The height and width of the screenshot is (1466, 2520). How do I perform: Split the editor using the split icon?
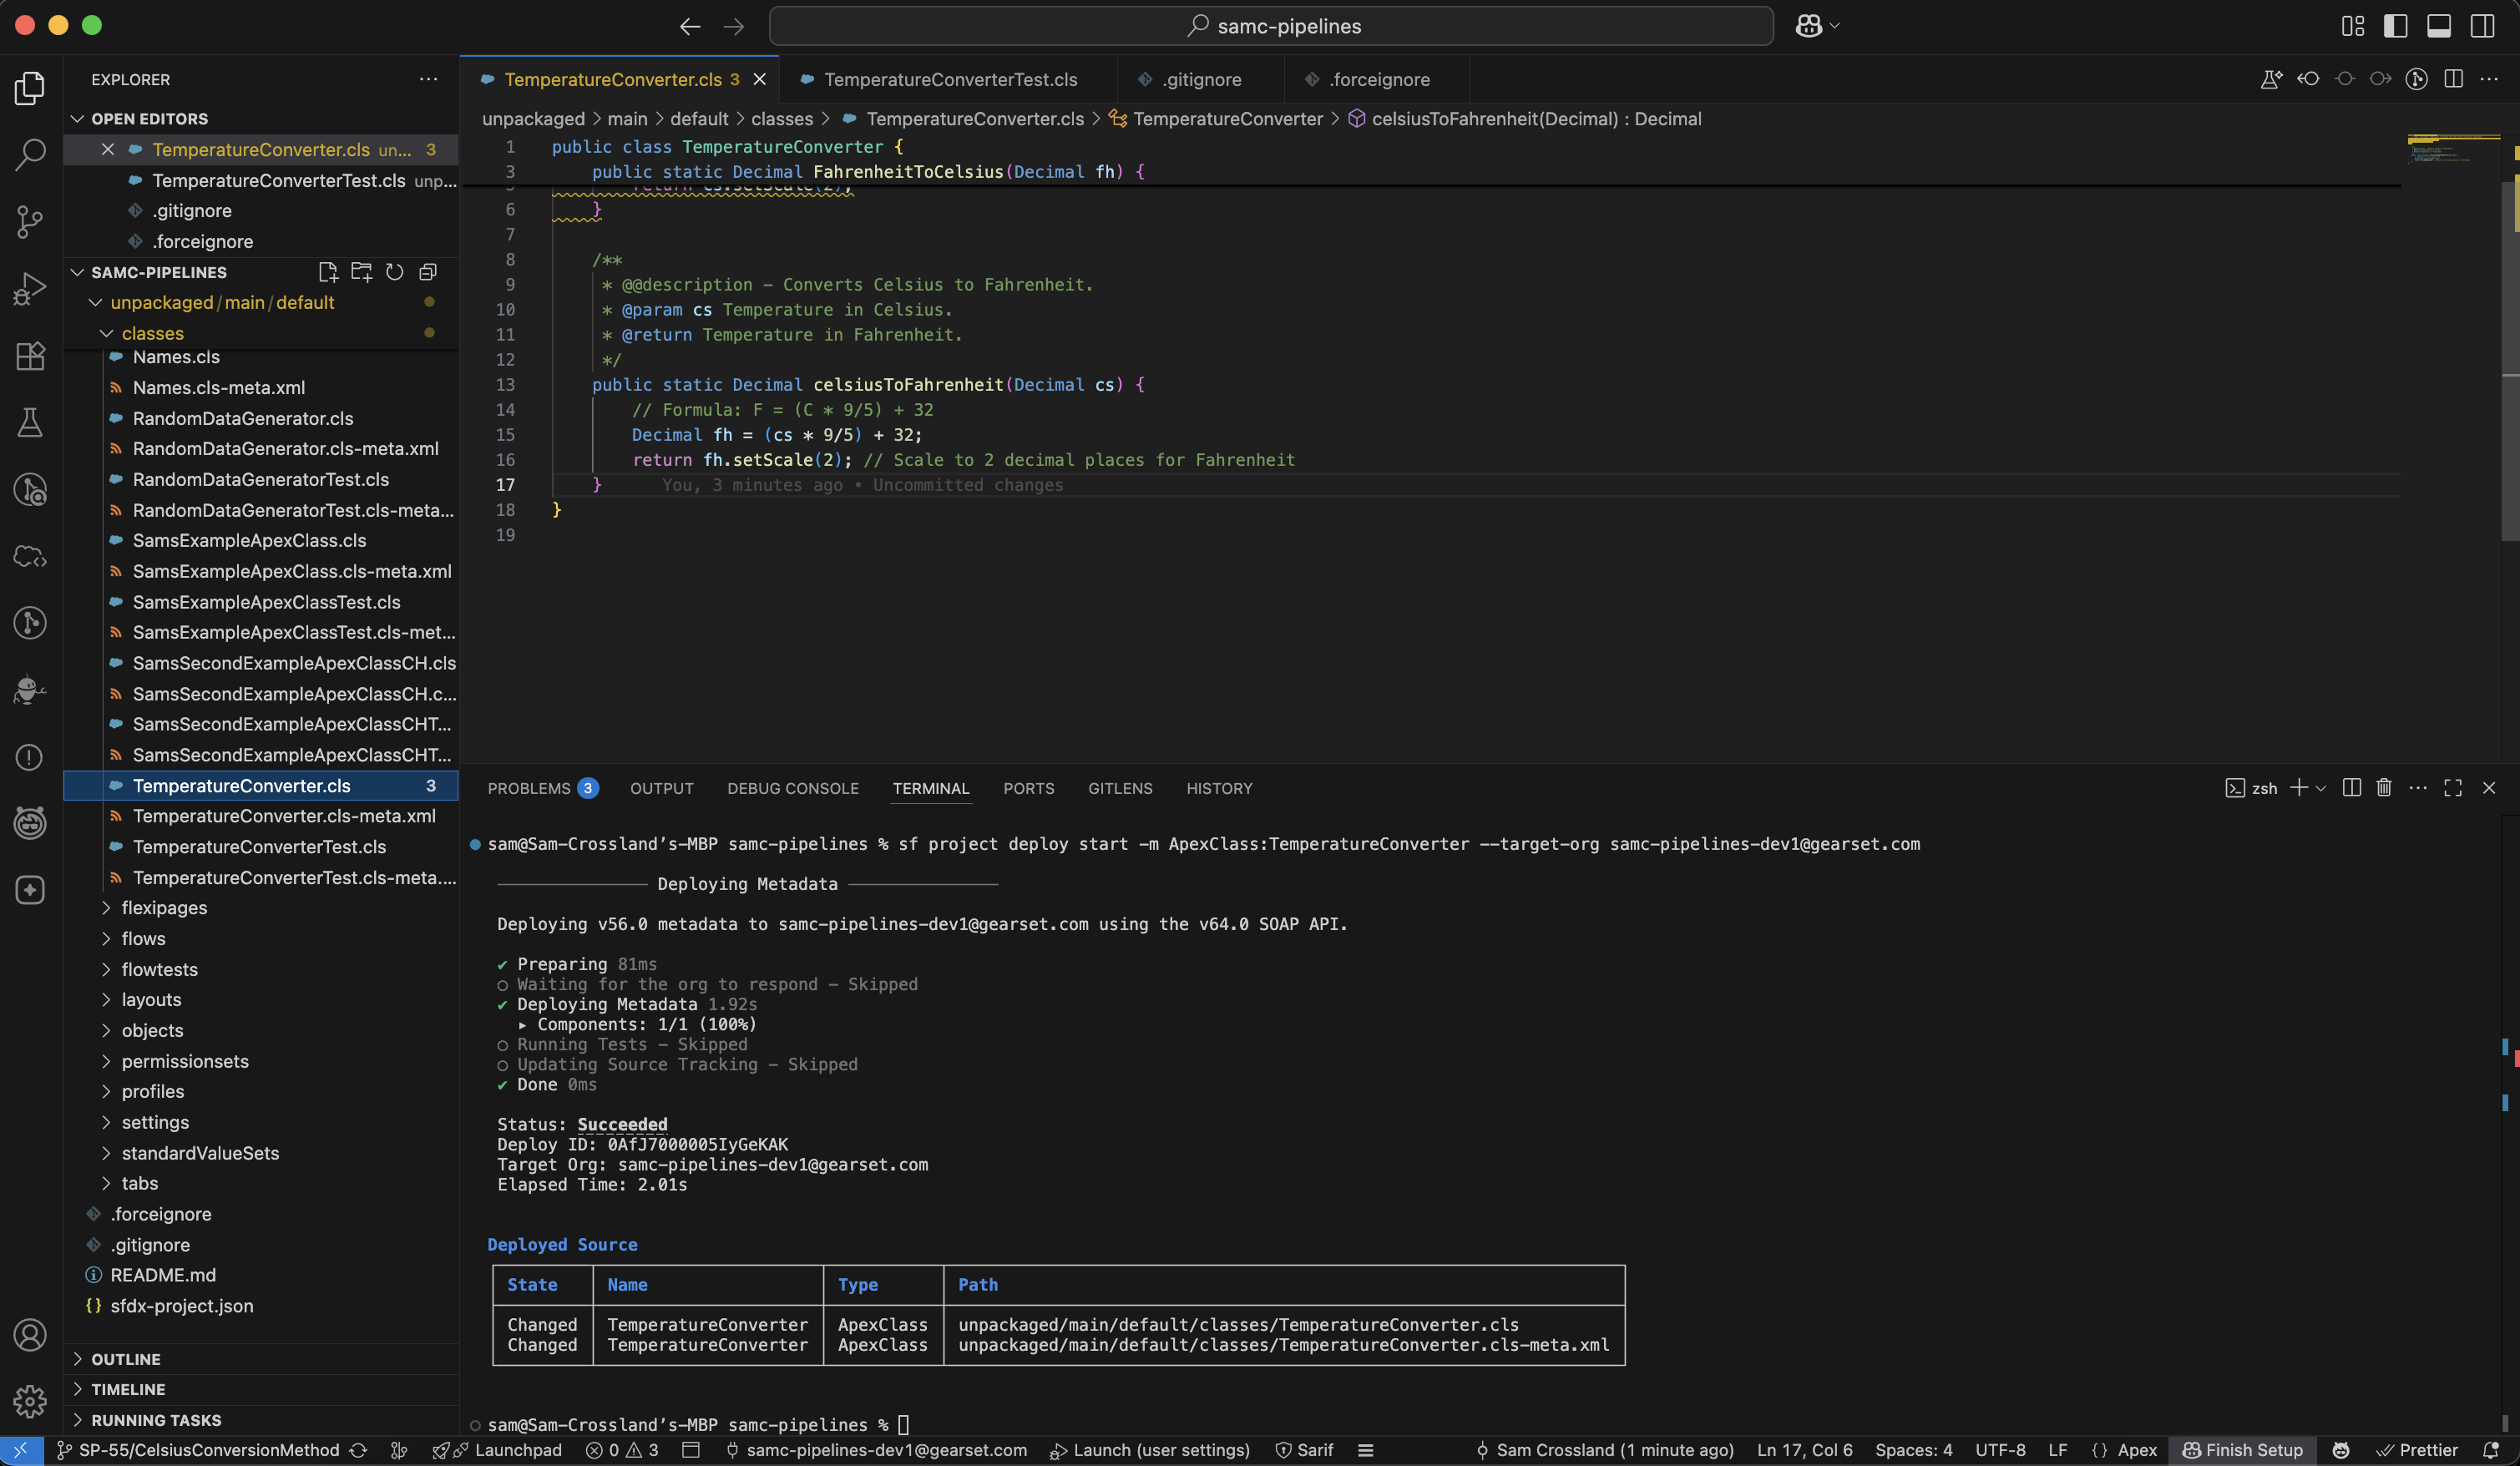[x=2453, y=79]
